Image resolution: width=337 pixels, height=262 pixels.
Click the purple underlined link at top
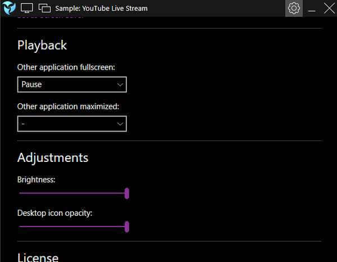coord(50,17)
